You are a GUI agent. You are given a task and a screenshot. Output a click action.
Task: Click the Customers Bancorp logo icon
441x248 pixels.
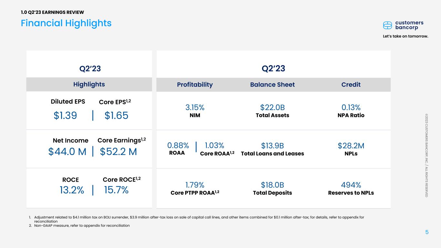coord(387,25)
